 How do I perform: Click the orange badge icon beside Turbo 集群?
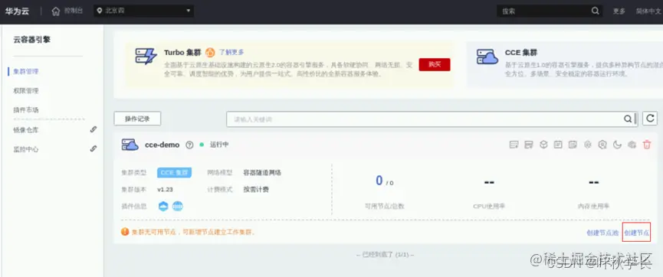tap(210, 52)
